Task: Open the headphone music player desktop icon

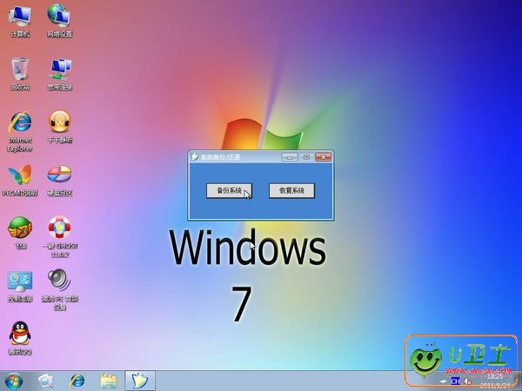Action: point(59,123)
